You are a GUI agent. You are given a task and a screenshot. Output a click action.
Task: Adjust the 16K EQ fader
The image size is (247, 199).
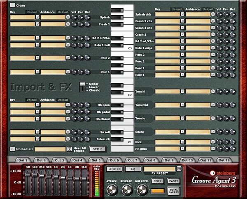[x=84, y=179]
